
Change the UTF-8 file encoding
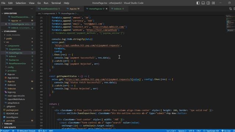191,131
